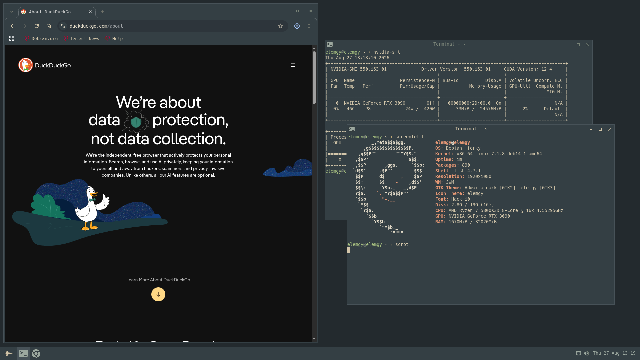Open the Help bookmark
The height and width of the screenshot is (360, 640).
(114, 39)
